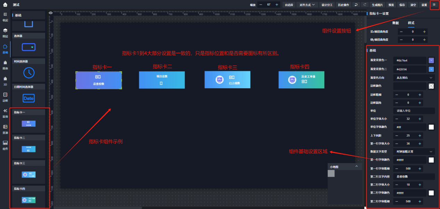Open 第一行字体颜色 white swatch
Image resolution: width=440 pixels, height=209 pixels.
(x=431, y=160)
